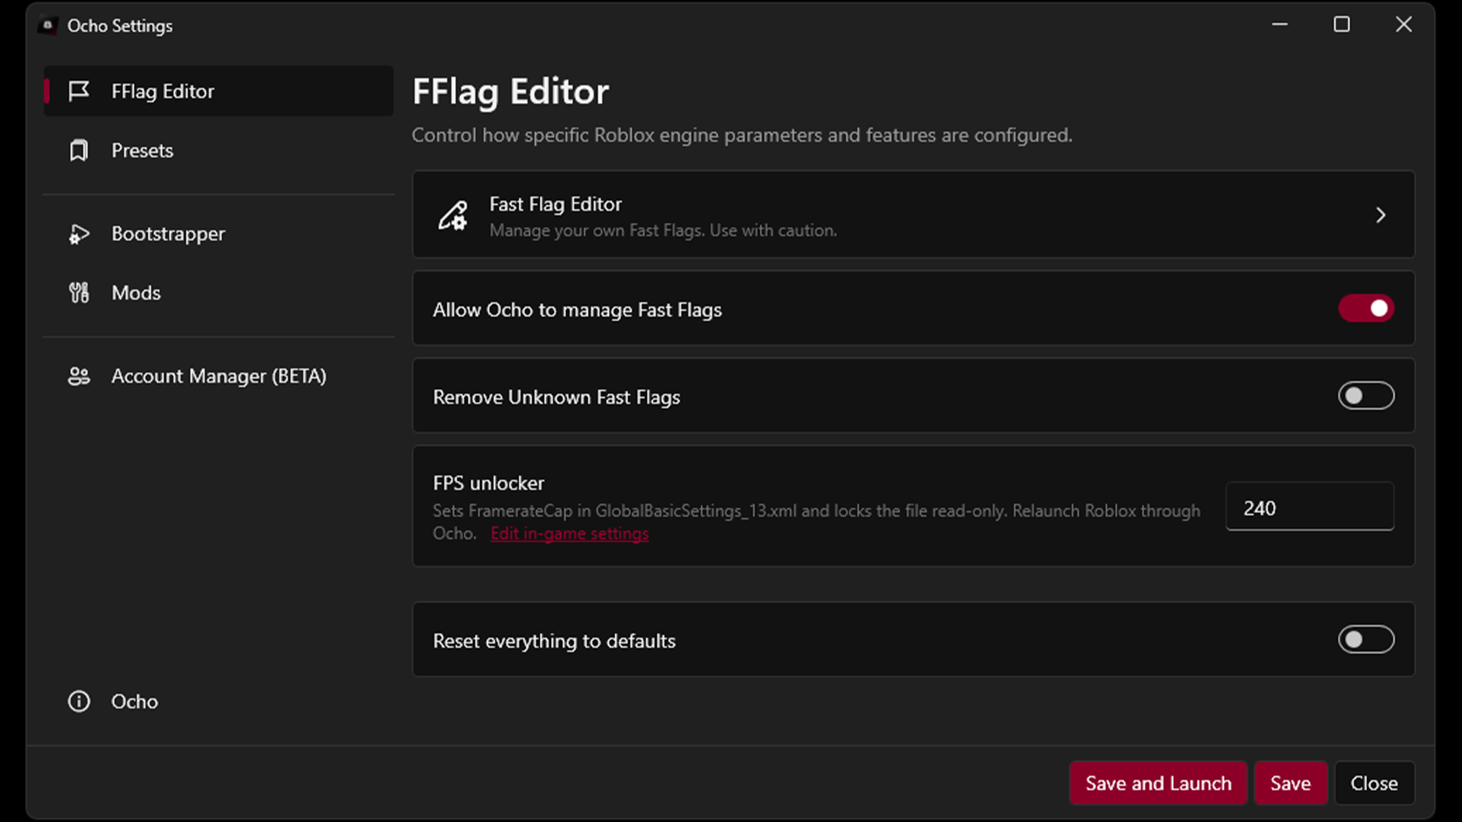Click the FFlag Editor flag icon in sidebar
Screen dimensions: 1462x822
click(x=79, y=91)
